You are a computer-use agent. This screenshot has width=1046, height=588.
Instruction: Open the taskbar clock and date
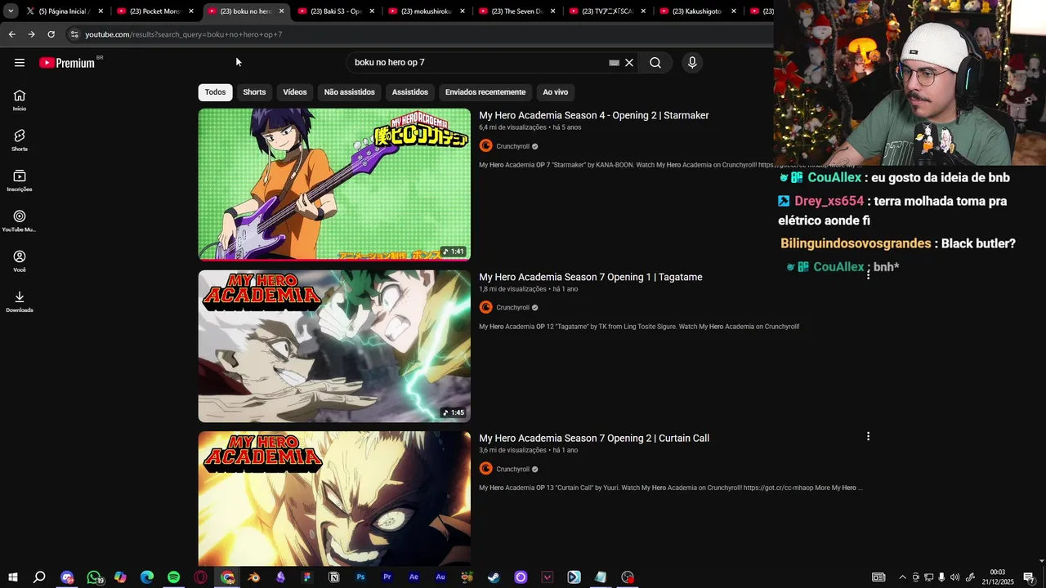click(x=997, y=577)
